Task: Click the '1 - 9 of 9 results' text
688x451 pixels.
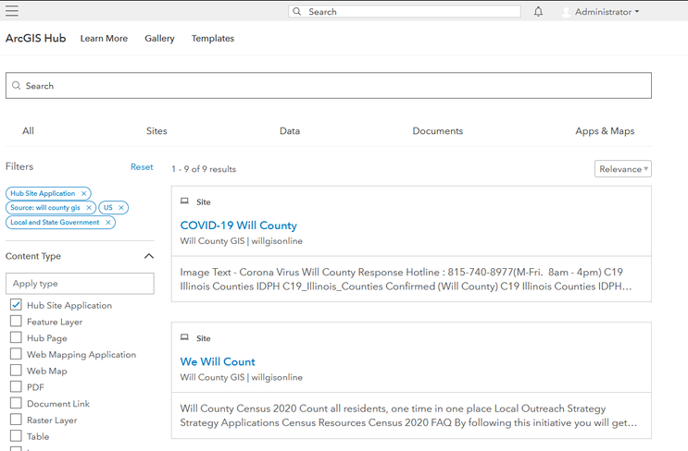Action: [x=204, y=169]
